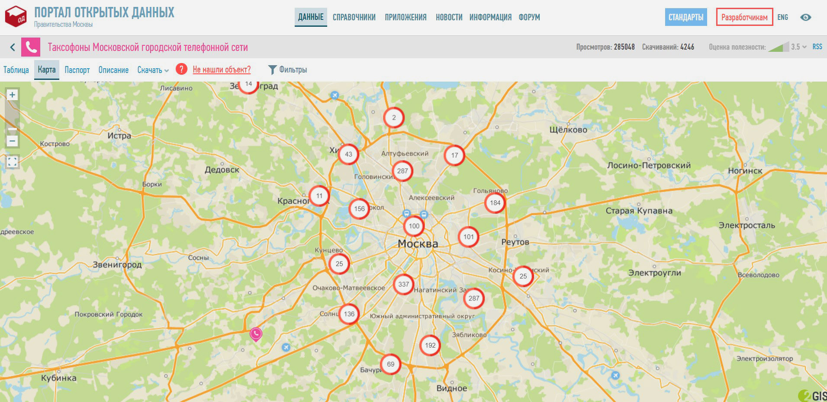827x402 pixels.
Task: Click the Разработчикам button
Action: [744, 17]
